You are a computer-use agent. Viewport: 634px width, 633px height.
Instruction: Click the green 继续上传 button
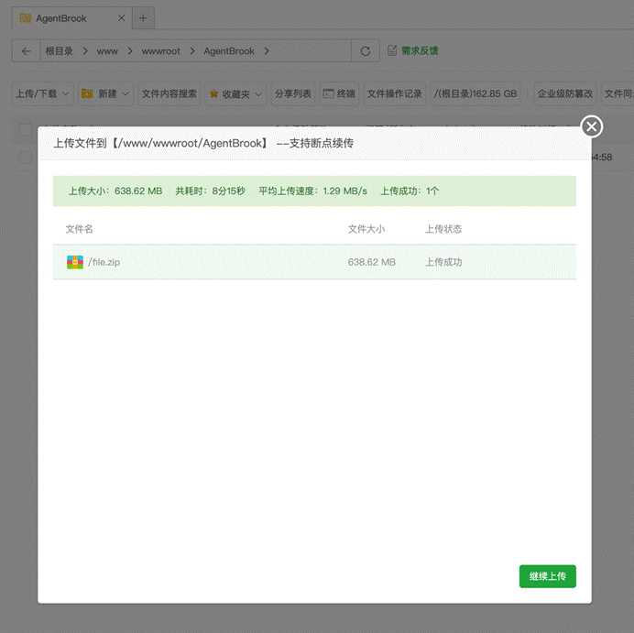(548, 576)
